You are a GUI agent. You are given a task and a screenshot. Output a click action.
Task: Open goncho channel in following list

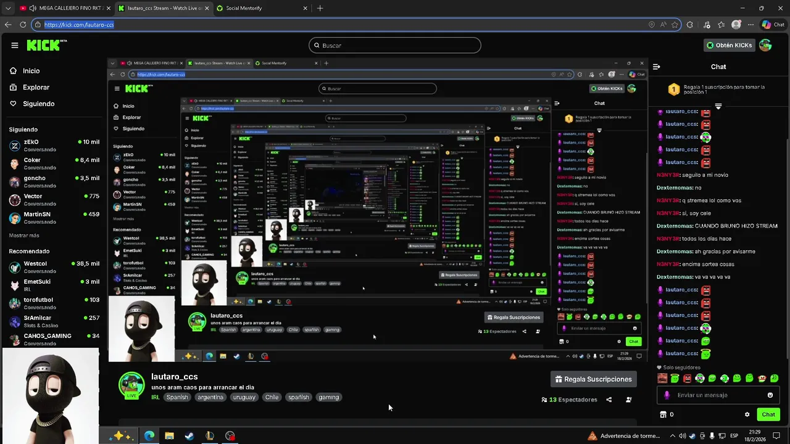54,181
